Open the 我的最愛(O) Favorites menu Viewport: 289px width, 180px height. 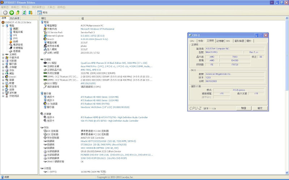point(38,7)
